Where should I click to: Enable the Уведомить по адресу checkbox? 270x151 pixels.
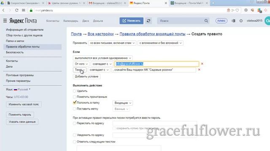[x=74, y=135]
